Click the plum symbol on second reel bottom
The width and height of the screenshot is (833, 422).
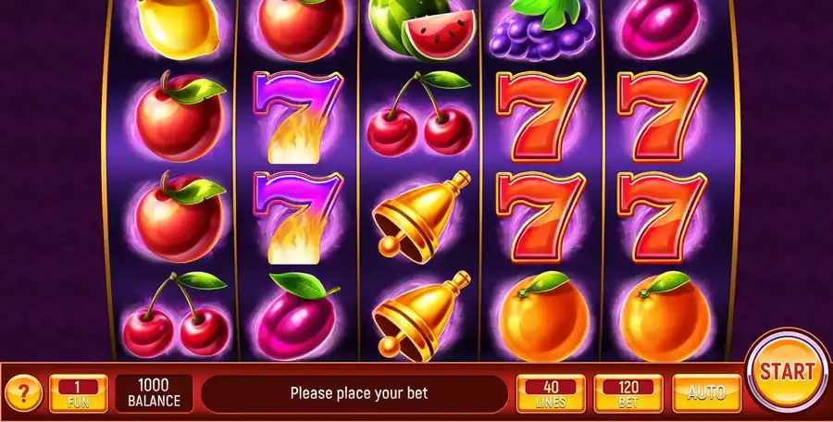[297, 316]
